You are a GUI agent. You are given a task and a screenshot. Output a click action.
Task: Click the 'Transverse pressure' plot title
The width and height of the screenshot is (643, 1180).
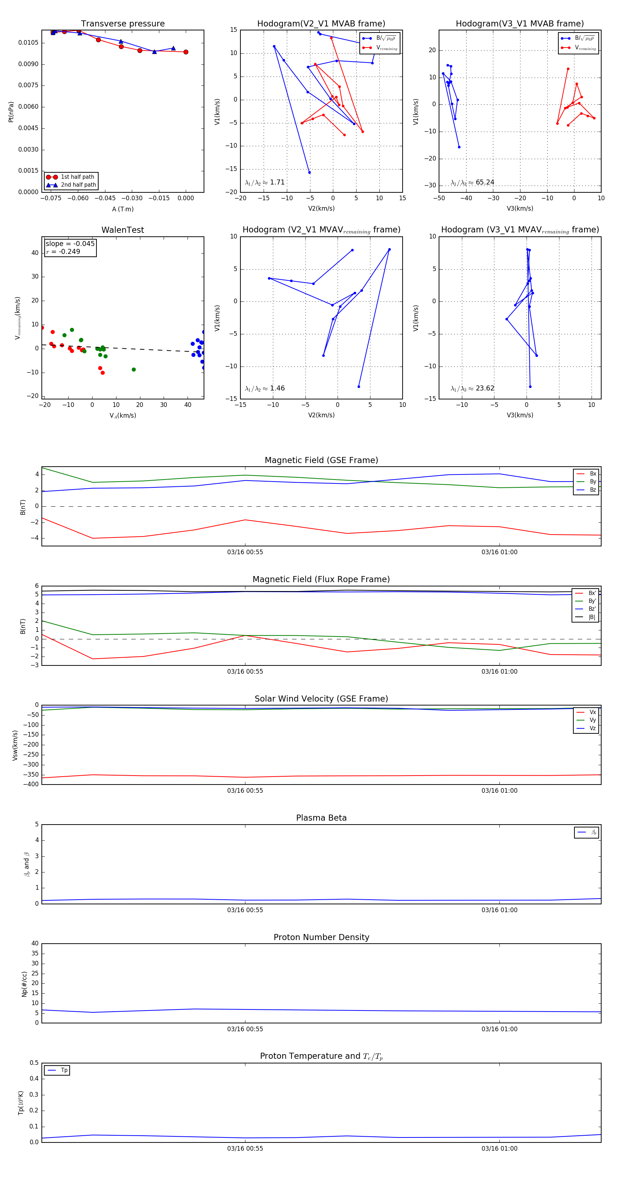pos(123,24)
